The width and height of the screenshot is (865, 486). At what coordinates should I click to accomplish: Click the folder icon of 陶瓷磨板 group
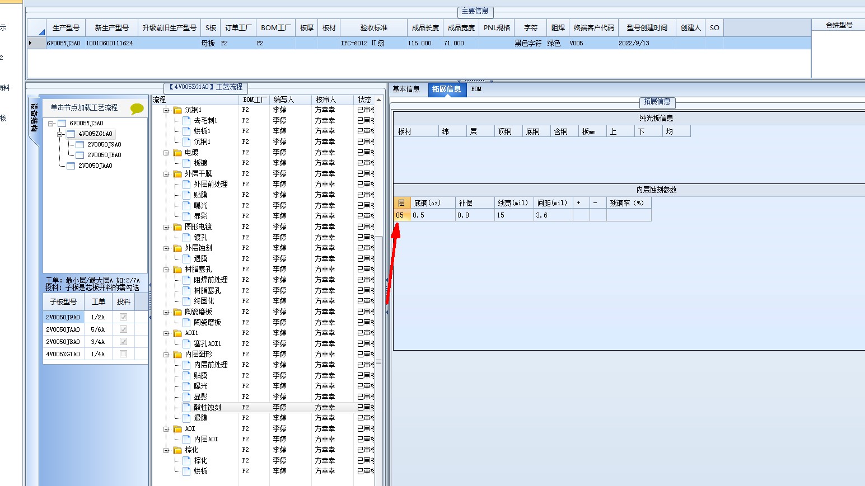[x=177, y=312]
